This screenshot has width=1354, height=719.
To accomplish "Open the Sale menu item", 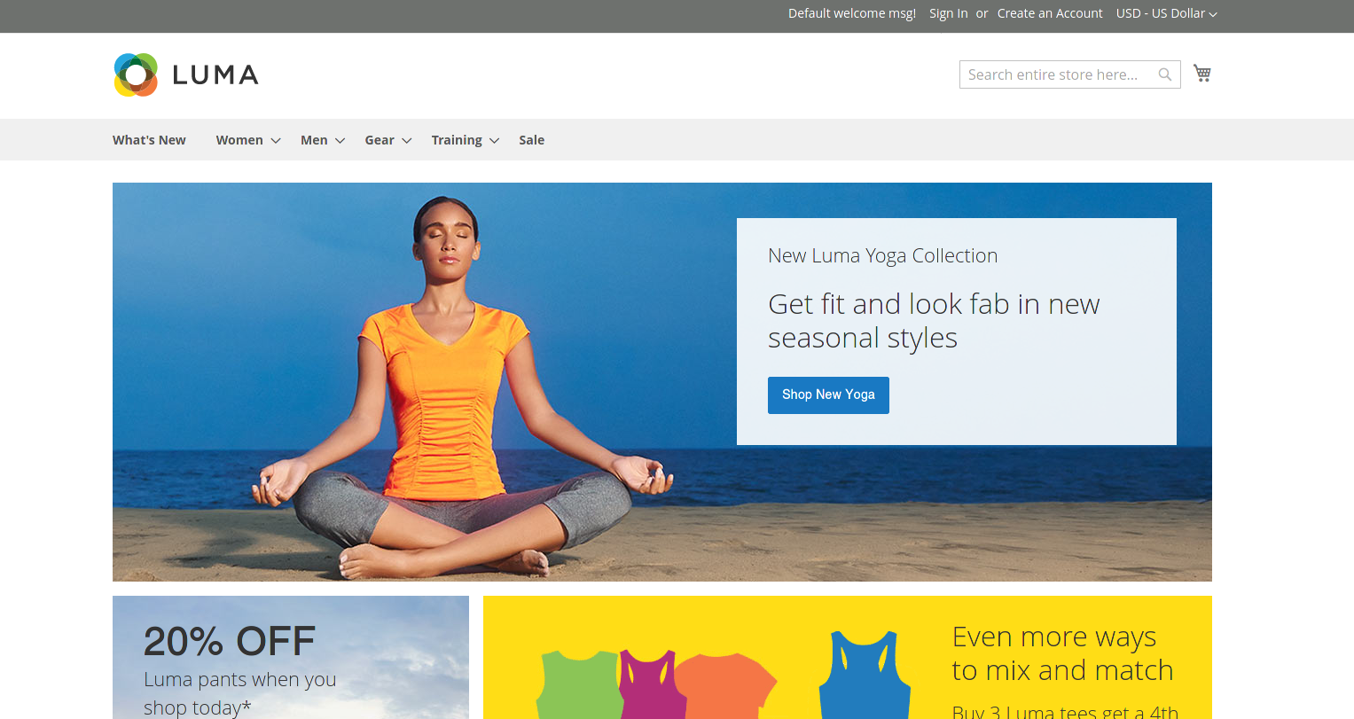I will point(532,140).
